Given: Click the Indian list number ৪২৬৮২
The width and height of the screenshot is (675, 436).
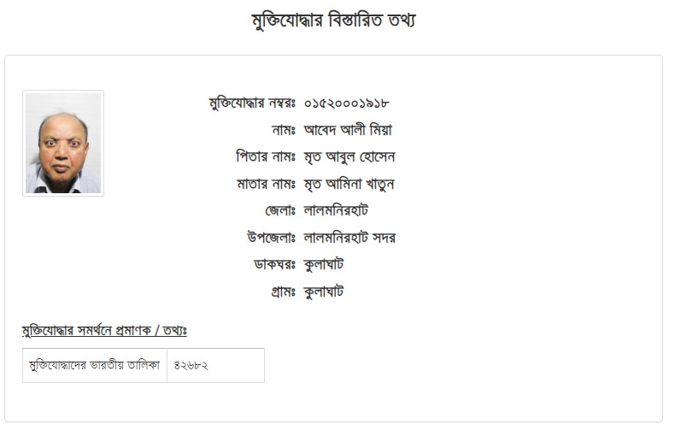Looking at the screenshot, I should coord(191,366).
